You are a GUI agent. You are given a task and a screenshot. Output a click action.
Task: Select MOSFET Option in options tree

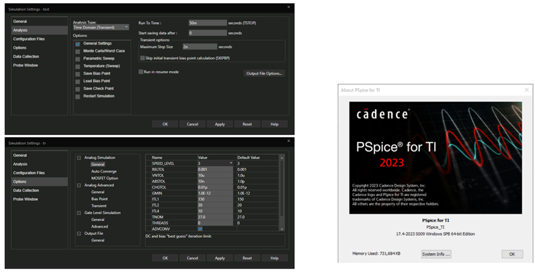coord(104,179)
